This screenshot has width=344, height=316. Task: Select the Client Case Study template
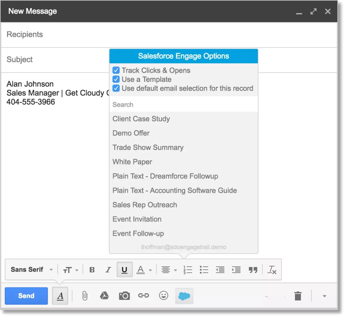[184, 119]
